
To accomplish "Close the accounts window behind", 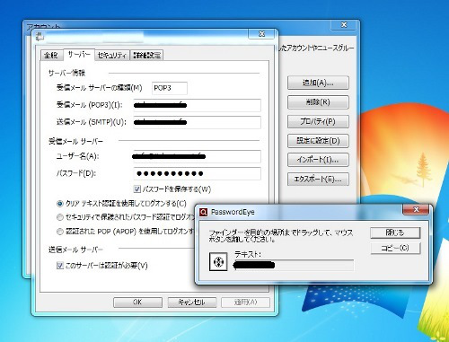I will point(344,25).
